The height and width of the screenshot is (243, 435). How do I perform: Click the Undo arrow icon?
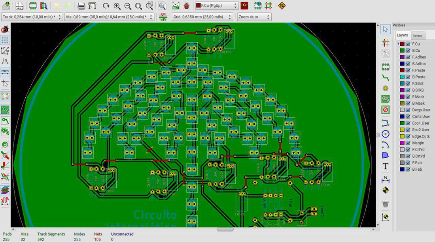(57, 6)
